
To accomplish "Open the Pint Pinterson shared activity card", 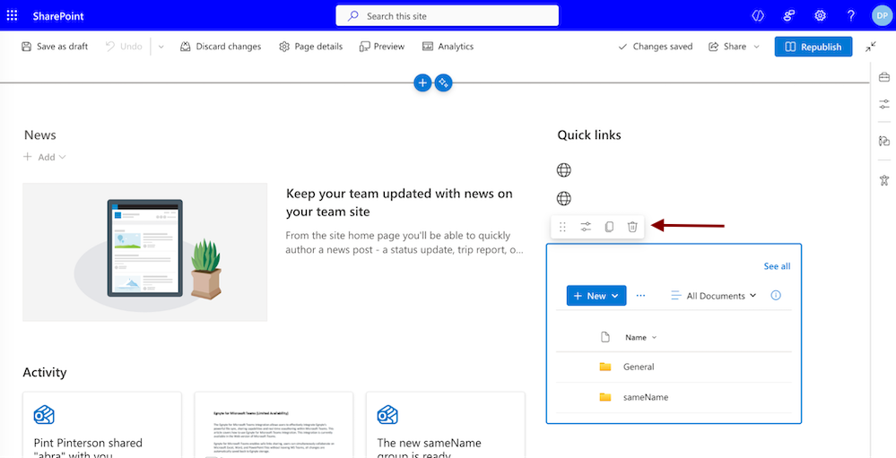I will [x=102, y=425].
